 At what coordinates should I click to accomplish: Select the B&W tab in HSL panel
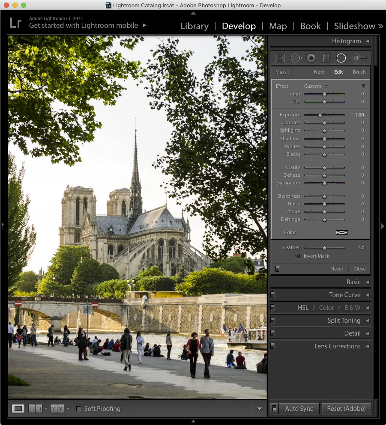(352, 308)
